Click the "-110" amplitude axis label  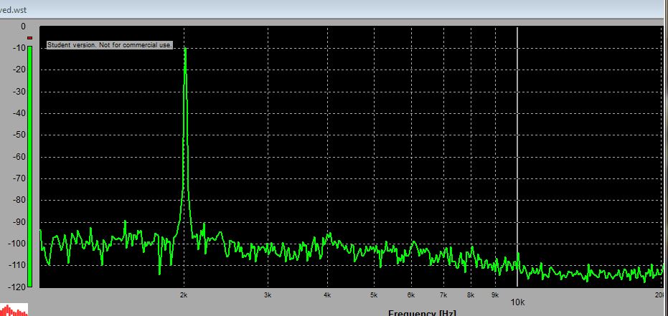pyautogui.click(x=17, y=265)
